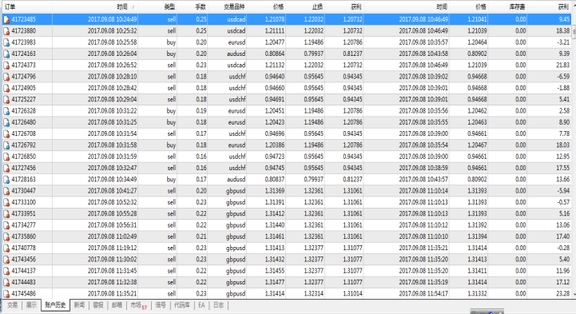Click the profit value 21.83
Viewport: 576px width, 314px height.
(562, 65)
